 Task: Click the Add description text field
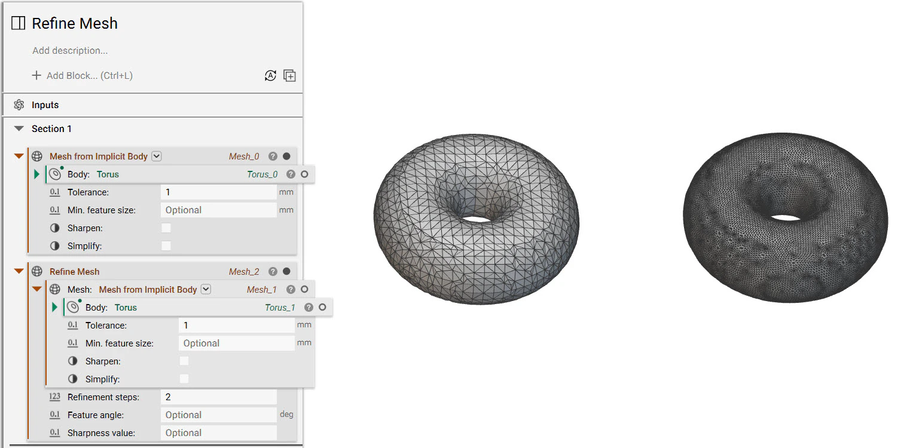(x=70, y=50)
